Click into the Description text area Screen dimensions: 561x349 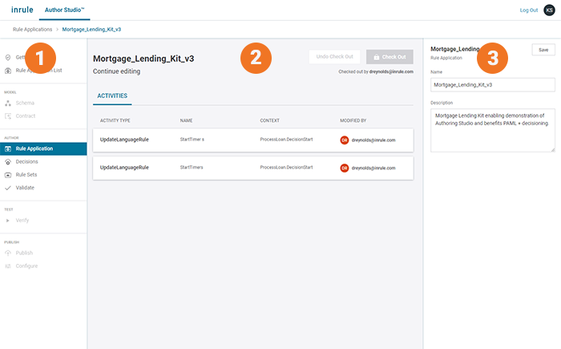[x=492, y=130]
